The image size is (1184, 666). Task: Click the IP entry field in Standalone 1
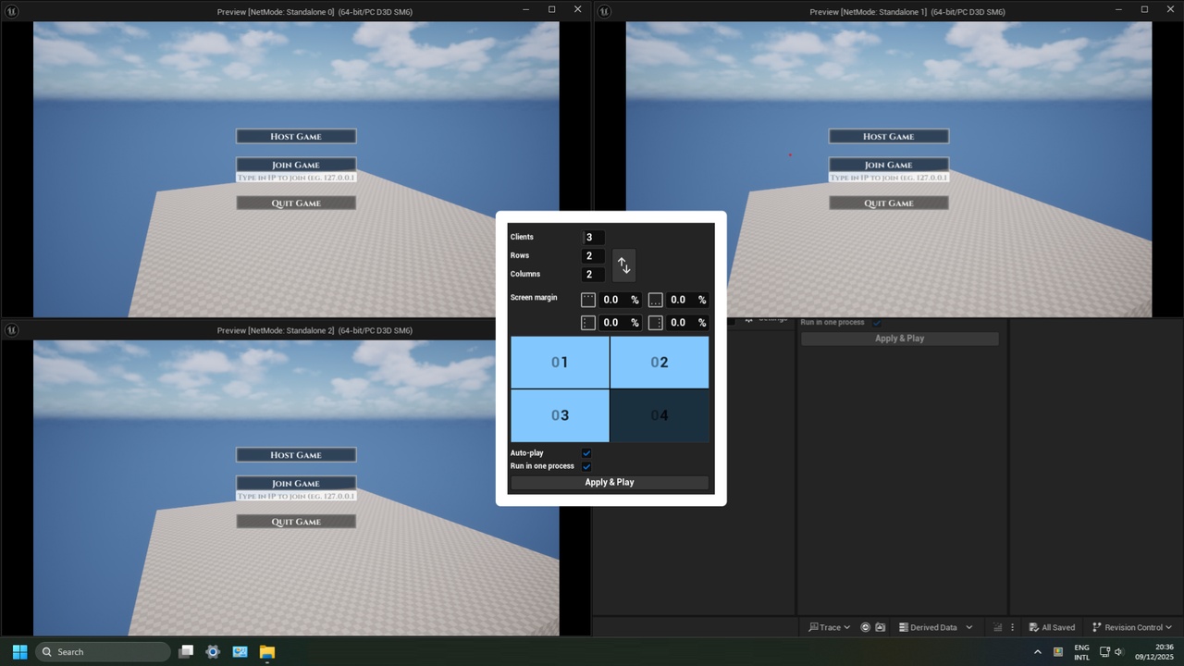point(889,178)
